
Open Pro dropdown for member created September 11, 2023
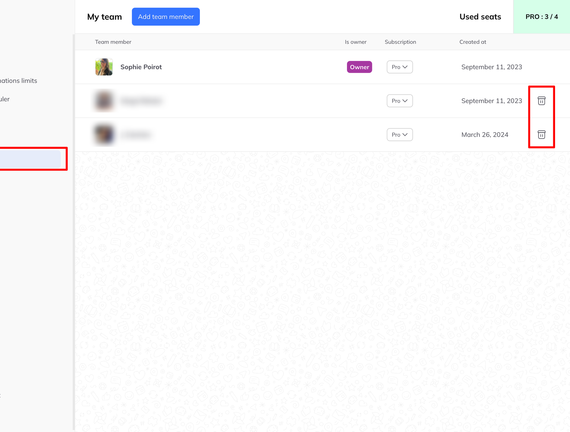400,101
